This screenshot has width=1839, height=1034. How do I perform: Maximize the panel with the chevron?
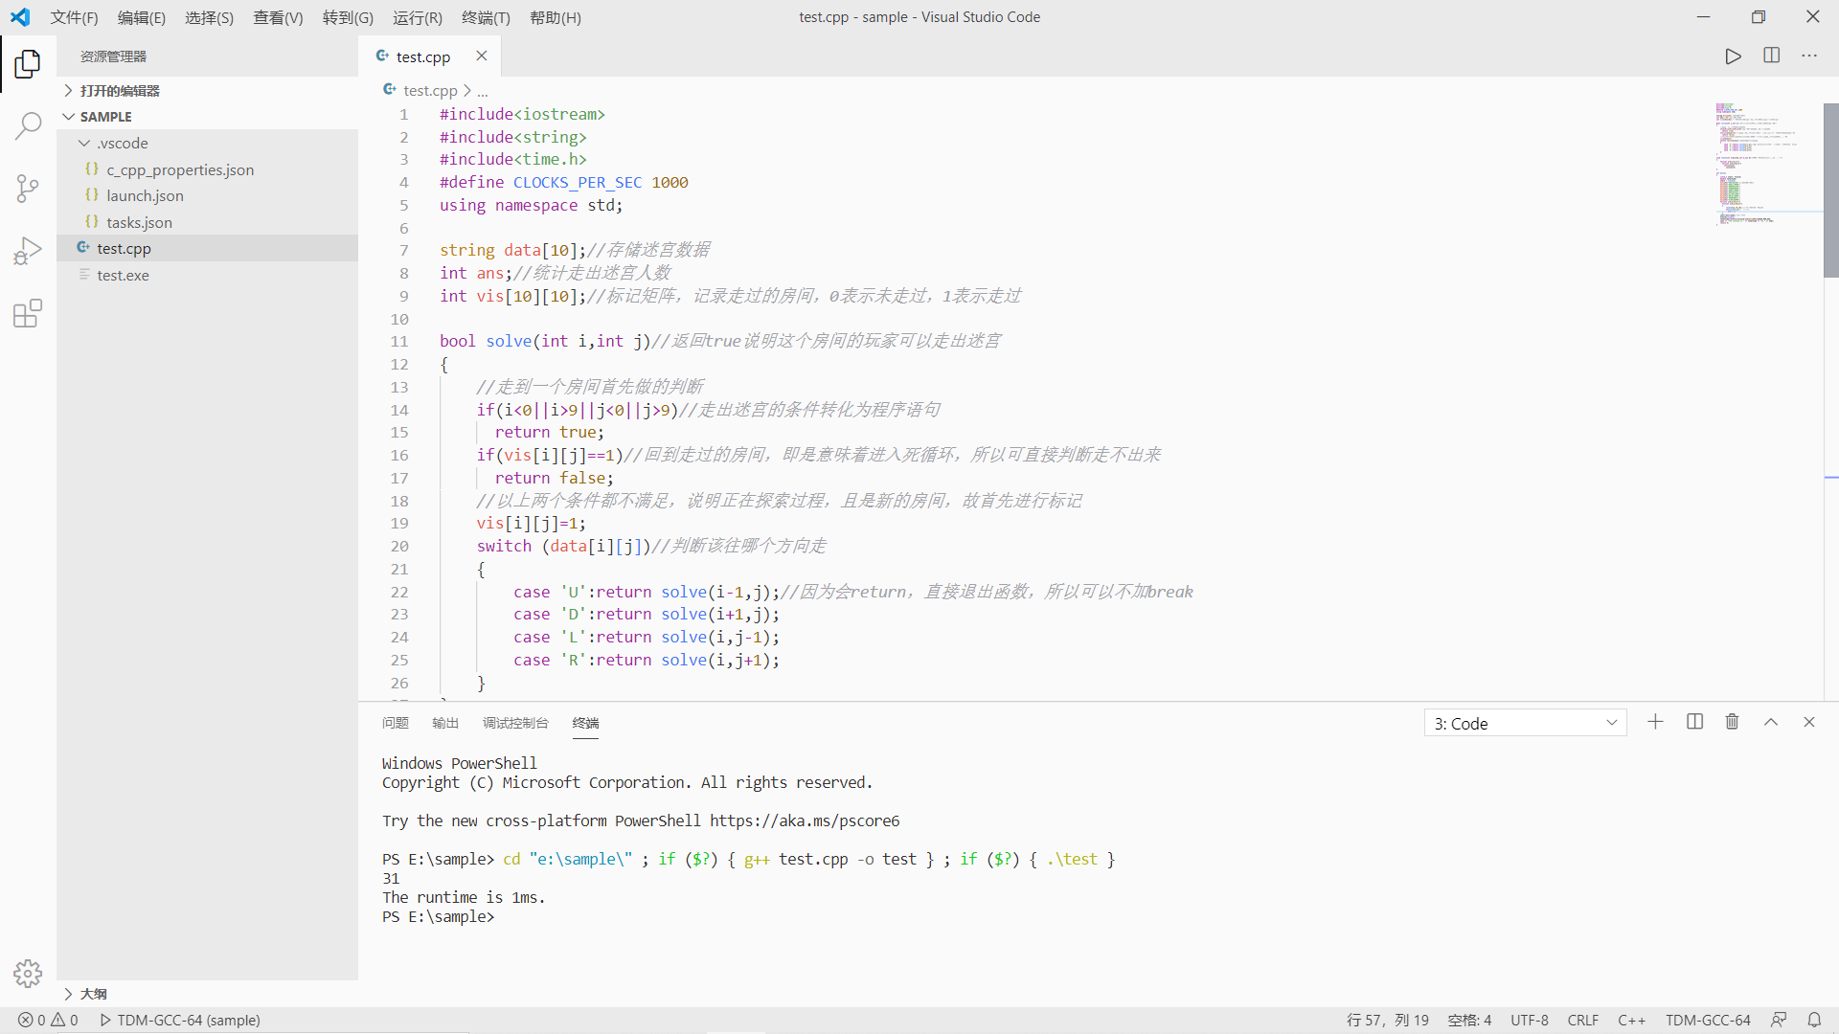pyautogui.click(x=1771, y=722)
